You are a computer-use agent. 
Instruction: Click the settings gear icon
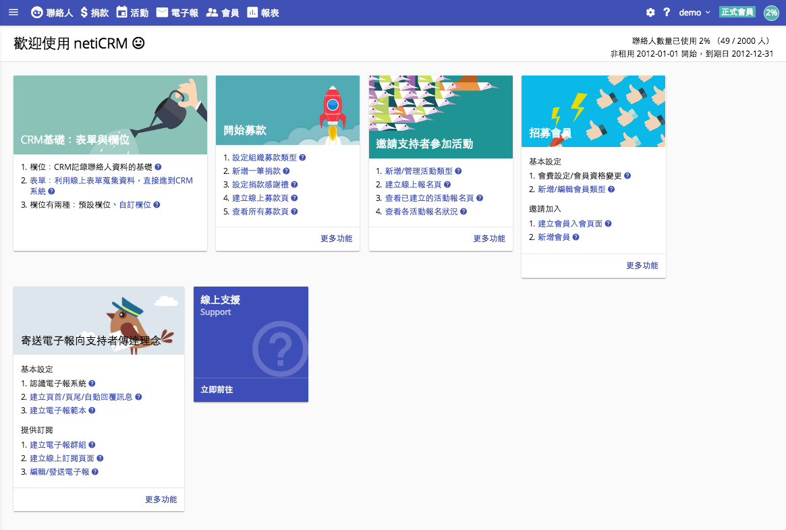(x=650, y=13)
